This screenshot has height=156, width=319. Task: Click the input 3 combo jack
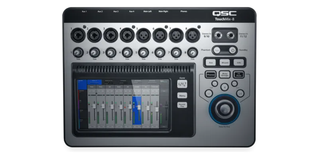click(x=111, y=35)
